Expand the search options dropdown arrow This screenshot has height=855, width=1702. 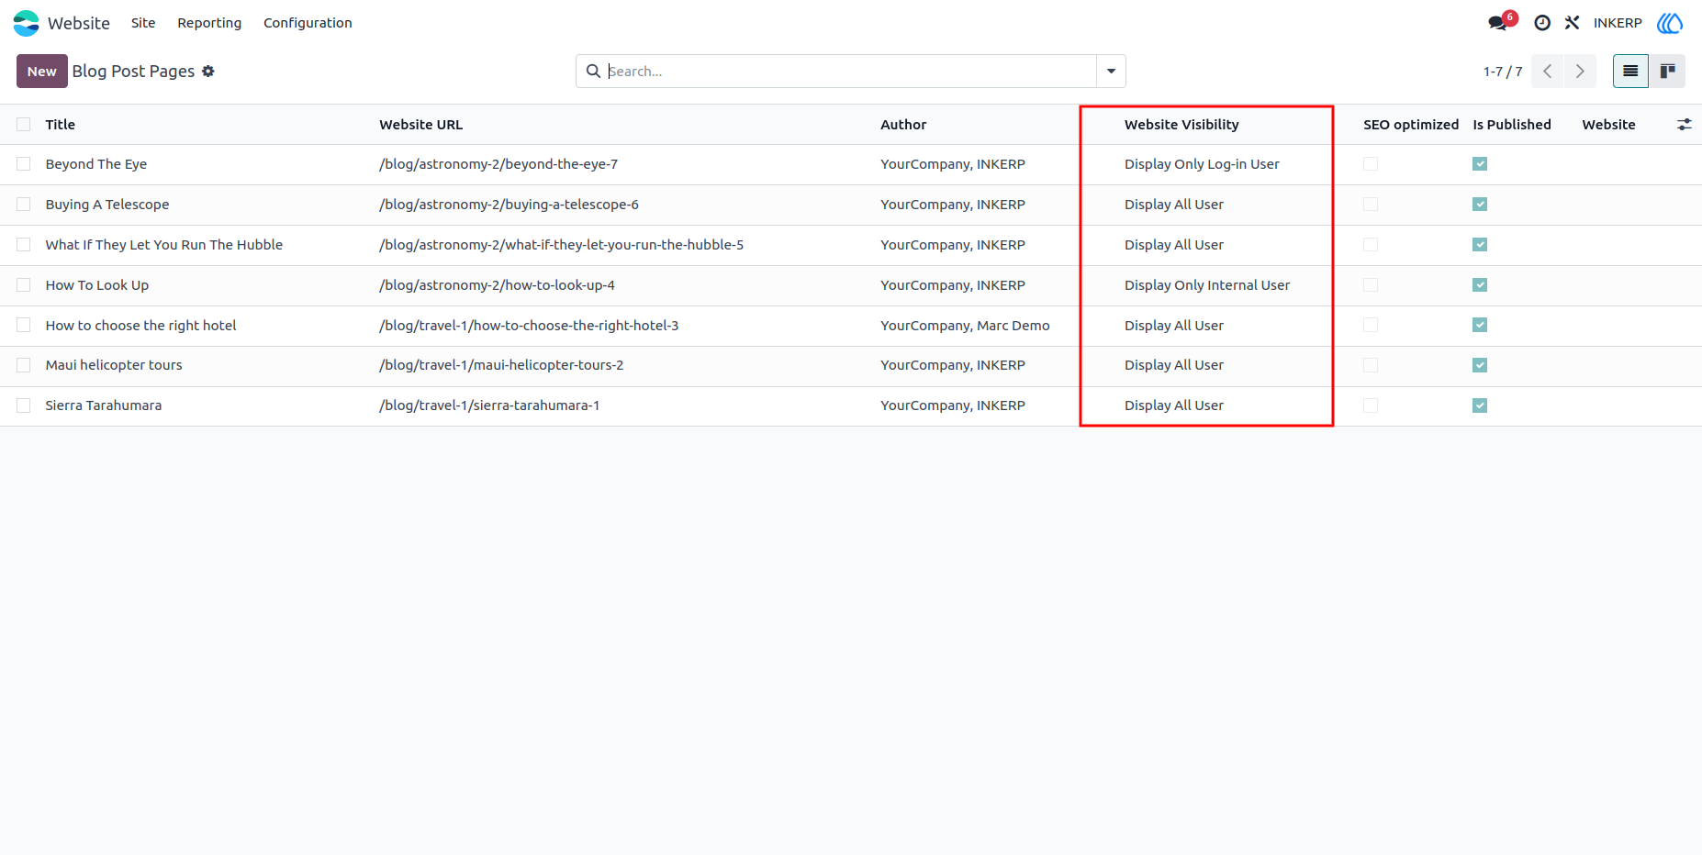[1111, 72]
